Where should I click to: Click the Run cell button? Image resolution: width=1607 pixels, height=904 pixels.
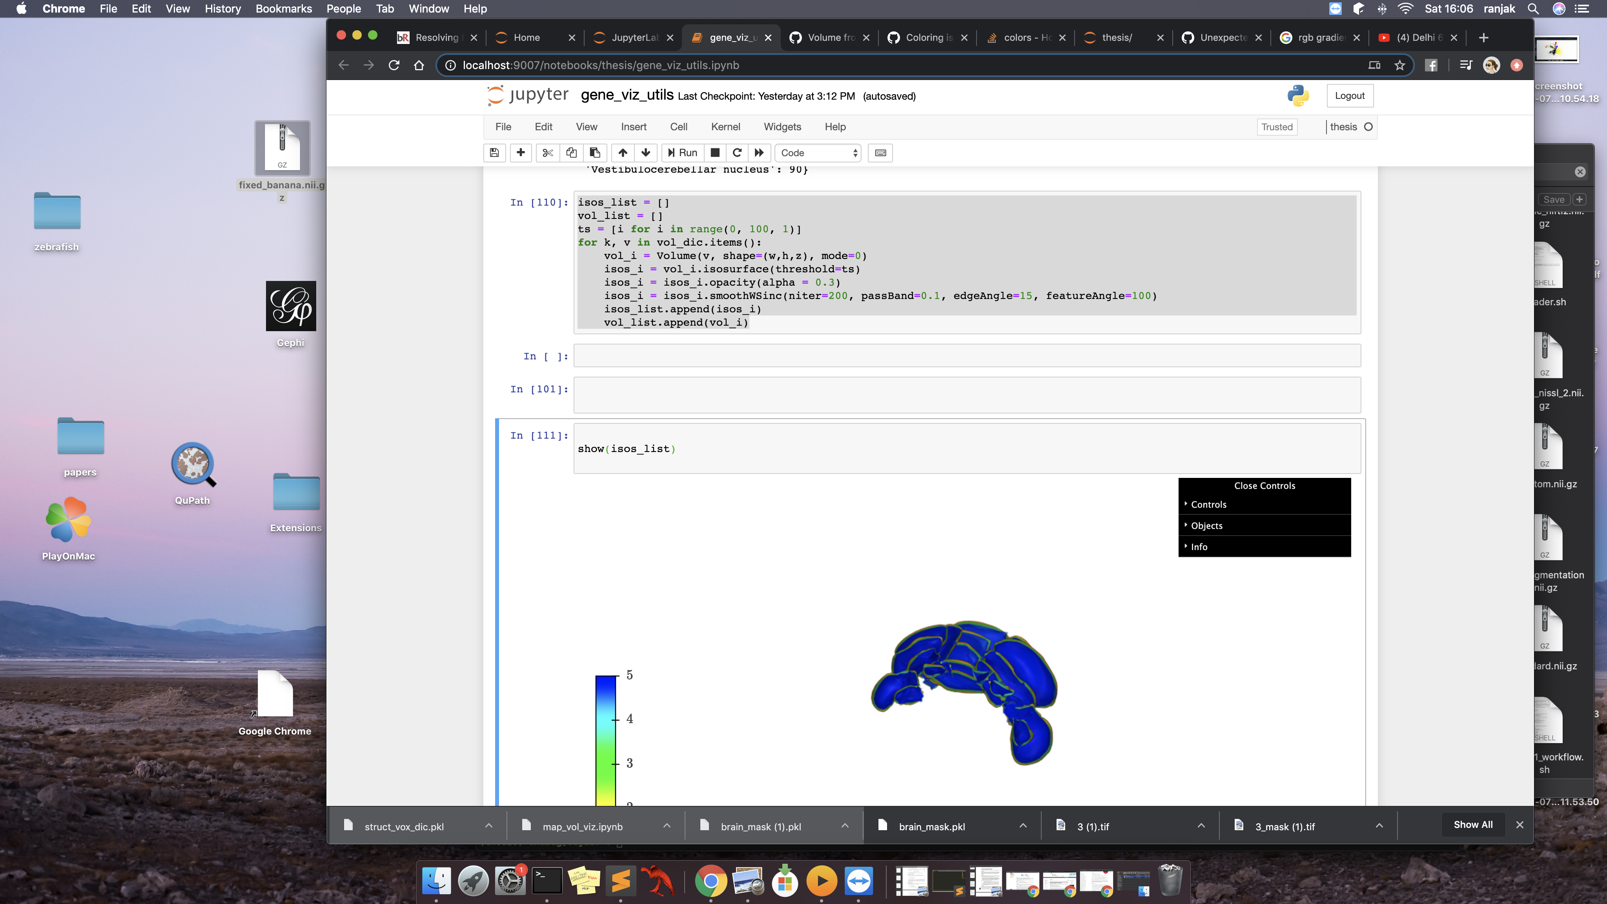tap(682, 153)
